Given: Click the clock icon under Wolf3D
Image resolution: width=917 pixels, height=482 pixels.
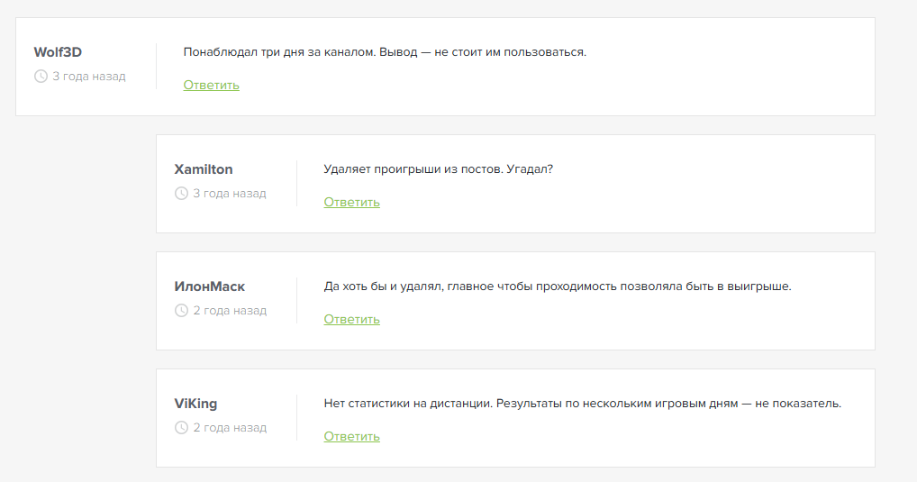Looking at the screenshot, I should click(x=41, y=77).
